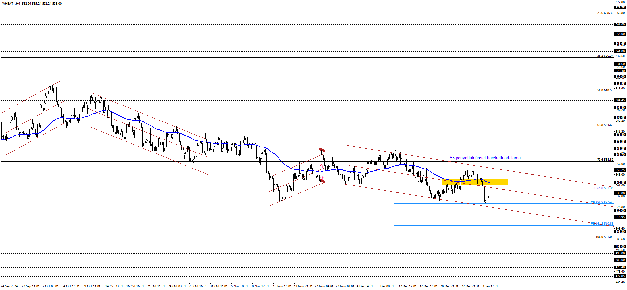This screenshot has height=290, width=627.
Task: Click the 'FE 61.8 537.36' expansion label
Action: (603, 188)
